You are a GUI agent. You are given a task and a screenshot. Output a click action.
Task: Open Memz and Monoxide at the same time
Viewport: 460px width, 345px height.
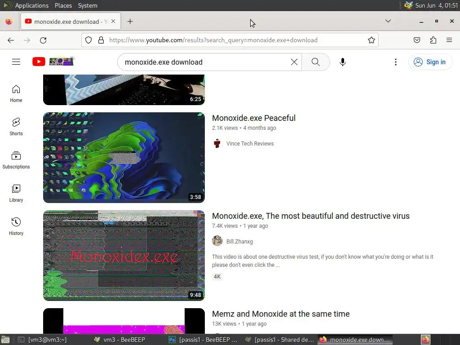point(281,314)
